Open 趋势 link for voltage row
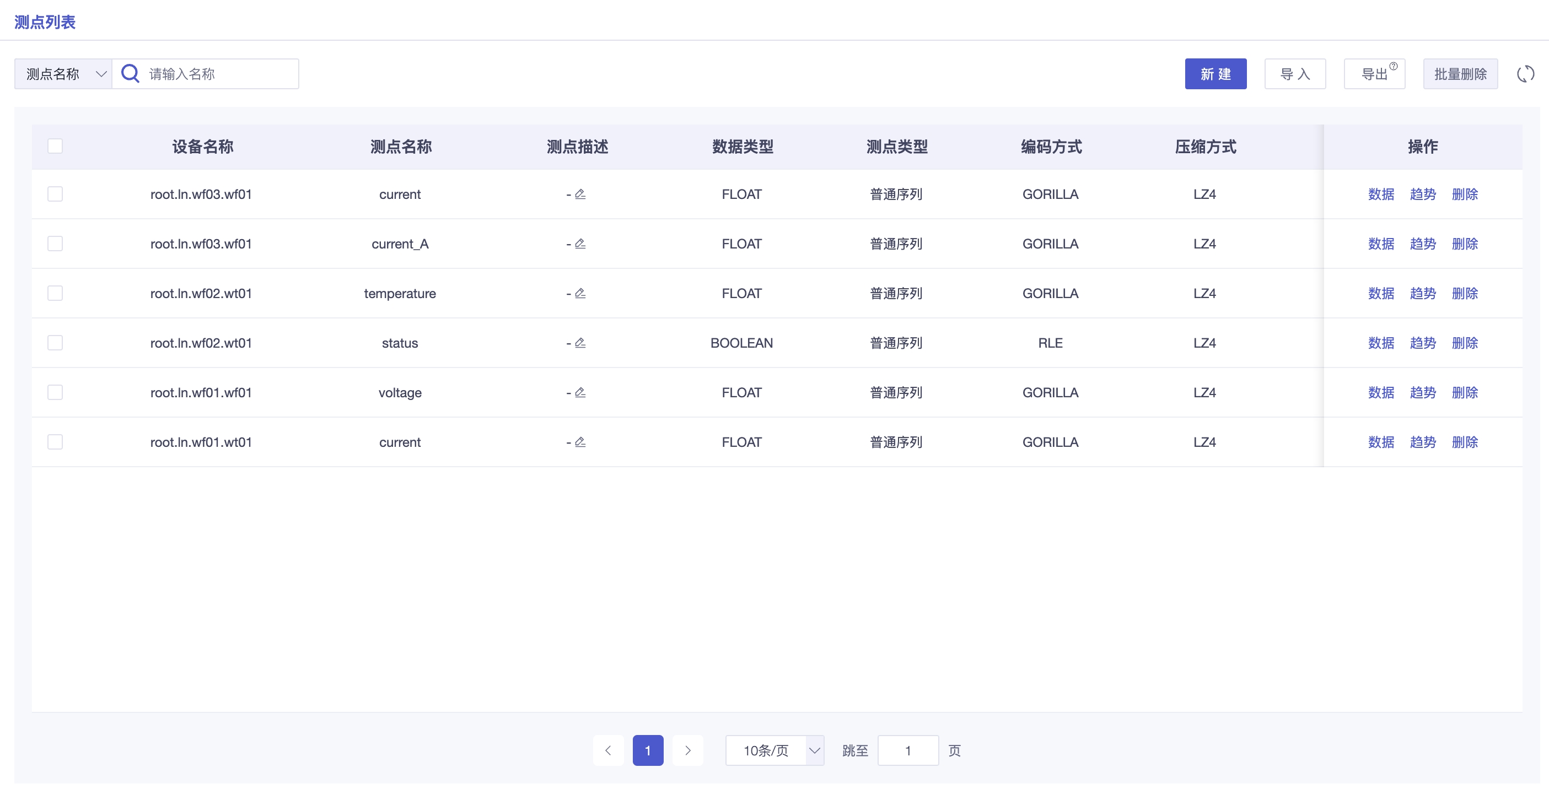 (x=1422, y=392)
